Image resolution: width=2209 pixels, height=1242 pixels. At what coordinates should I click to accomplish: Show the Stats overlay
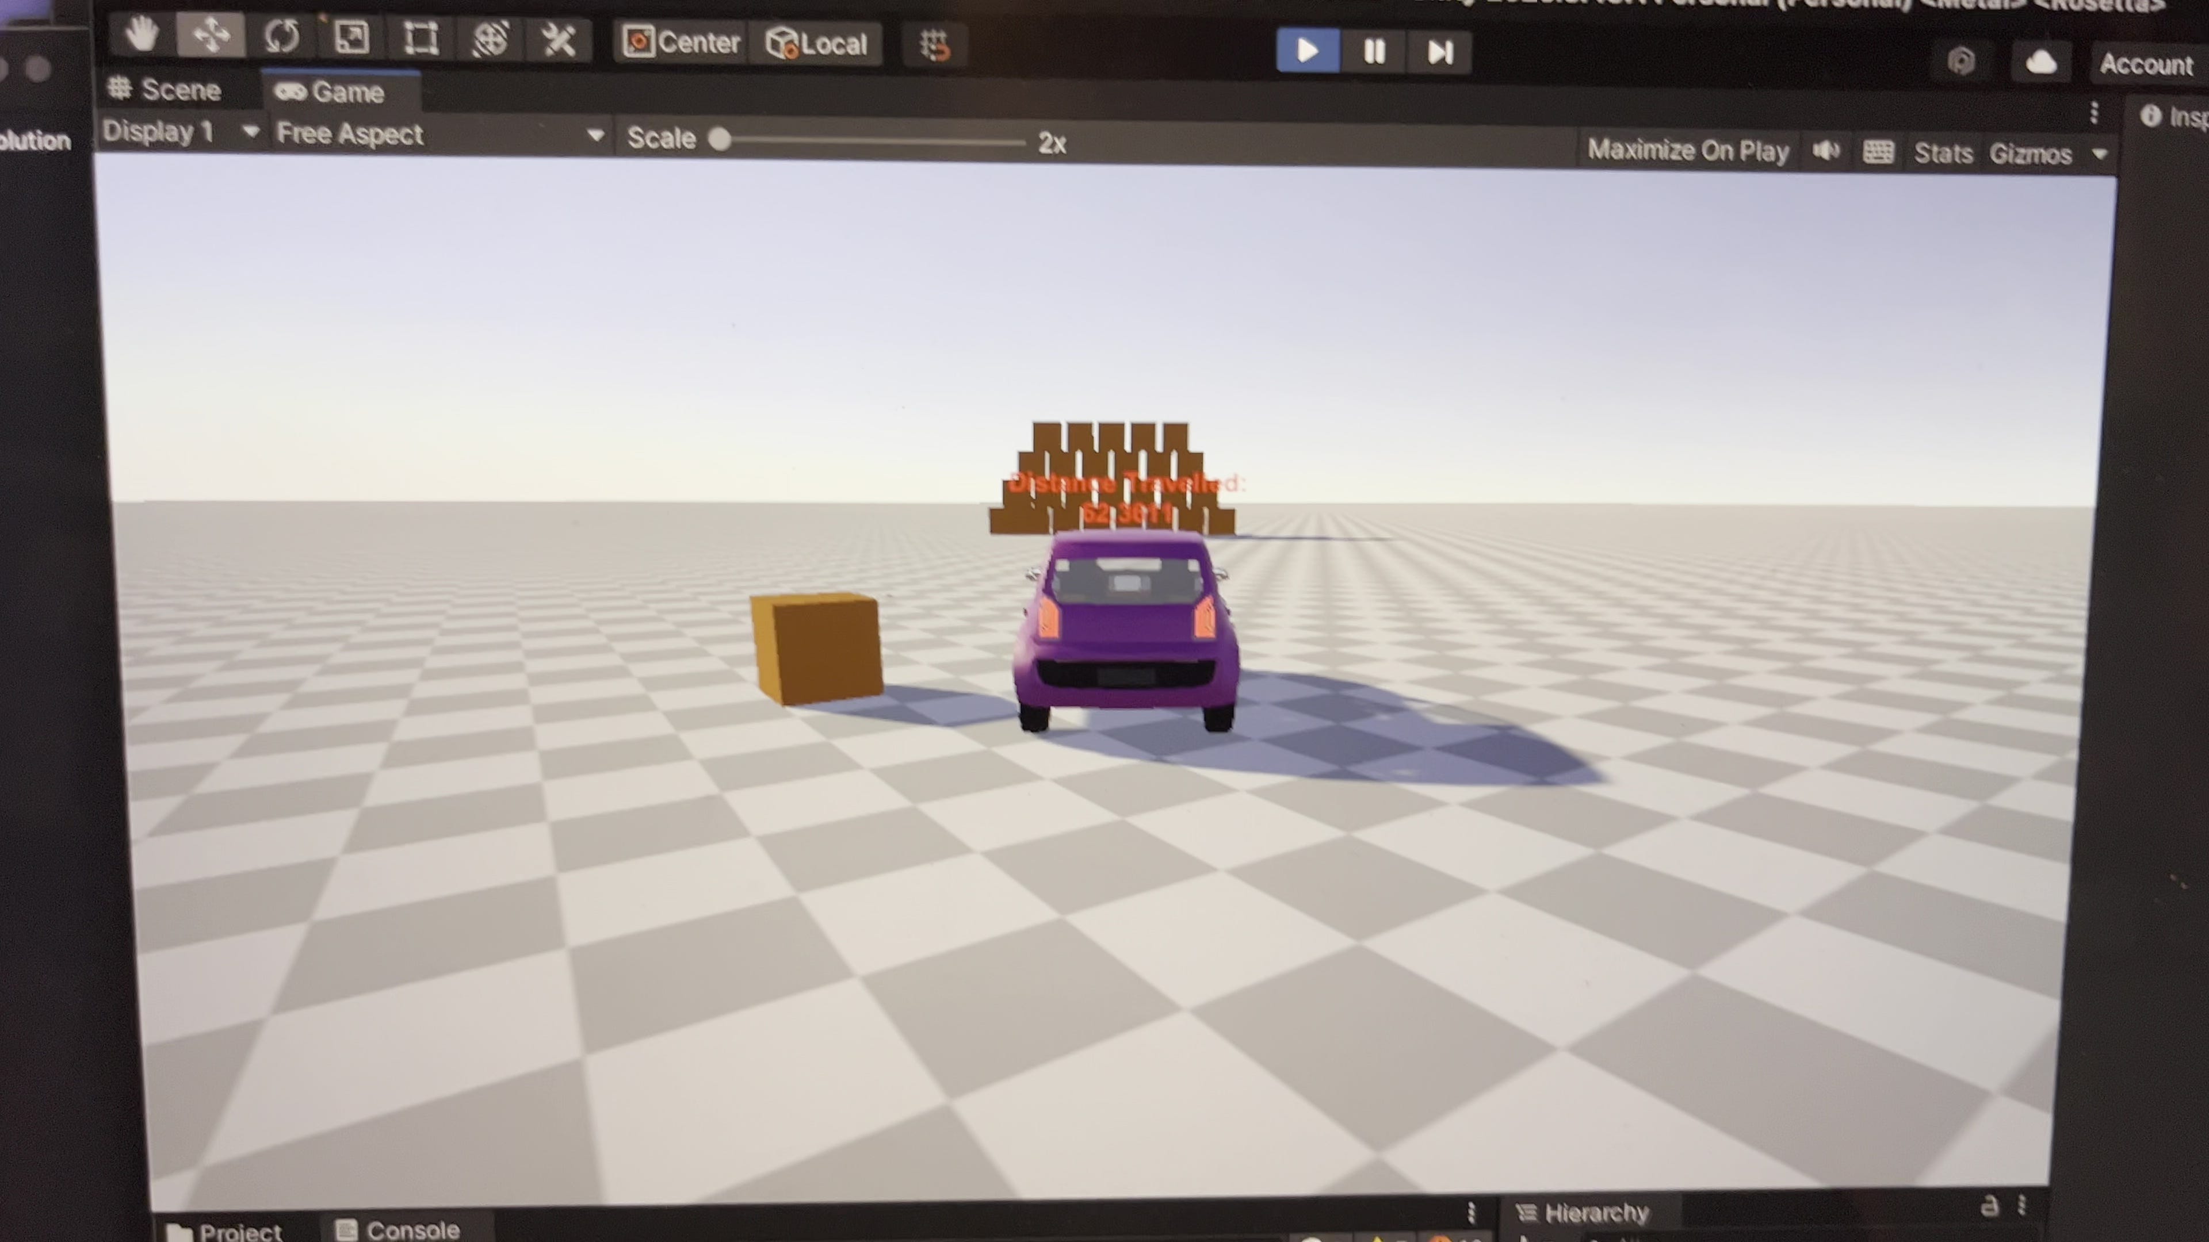pyautogui.click(x=1943, y=154)
